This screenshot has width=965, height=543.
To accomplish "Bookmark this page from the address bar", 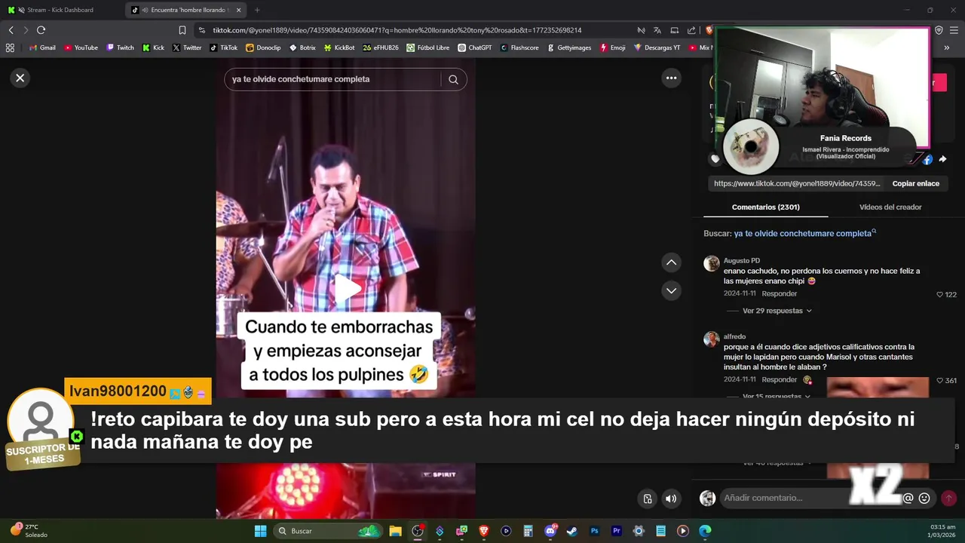I will click(182, 30).
